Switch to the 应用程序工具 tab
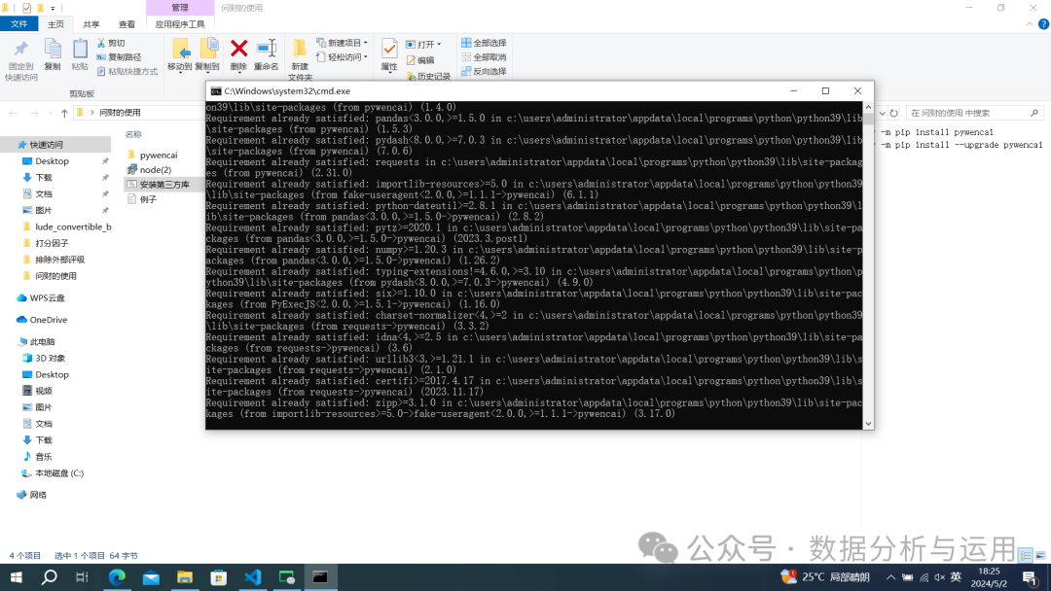Viewport: 1051px width, 591px height. [x=180, y=24]
